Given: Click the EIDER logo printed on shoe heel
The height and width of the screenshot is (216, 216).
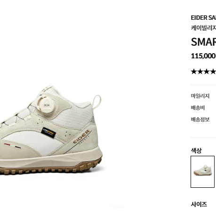Looking at the screenshot, I should (x=82, y=137).
